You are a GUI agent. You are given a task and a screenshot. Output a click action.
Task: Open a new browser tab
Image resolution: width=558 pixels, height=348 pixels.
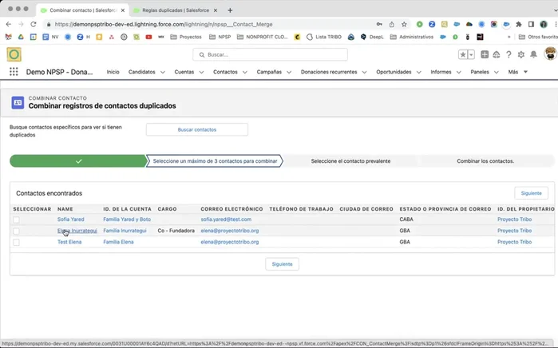pos(230,10)
